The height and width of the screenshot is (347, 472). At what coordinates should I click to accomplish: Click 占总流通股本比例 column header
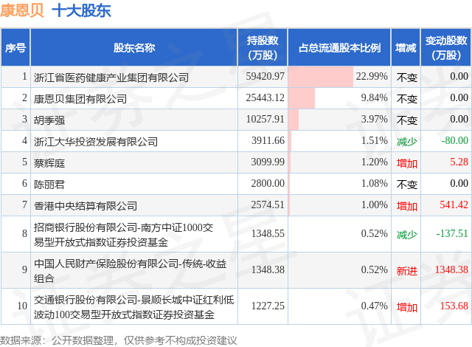click(339, 47)
